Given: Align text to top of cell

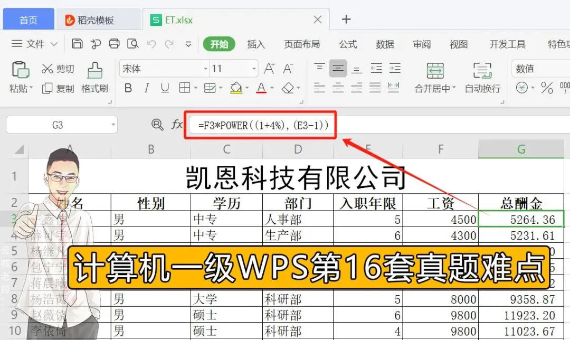Looking at the screenshot, I should pos(319,68).
